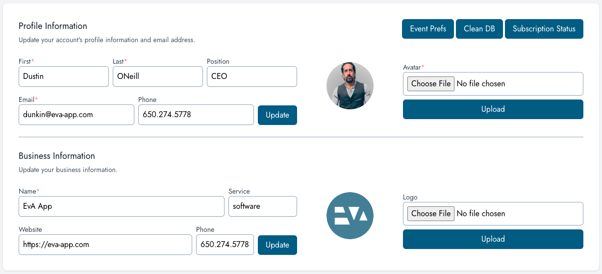Click the profile avatar photo
The height and width of the screenshot is (274, 602).
coord(350,86)
